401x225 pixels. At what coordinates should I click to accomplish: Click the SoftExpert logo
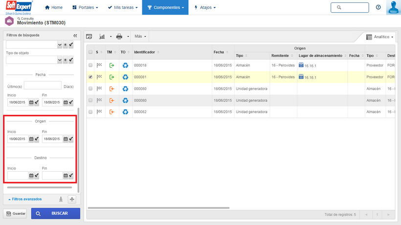tap(19, 7)
